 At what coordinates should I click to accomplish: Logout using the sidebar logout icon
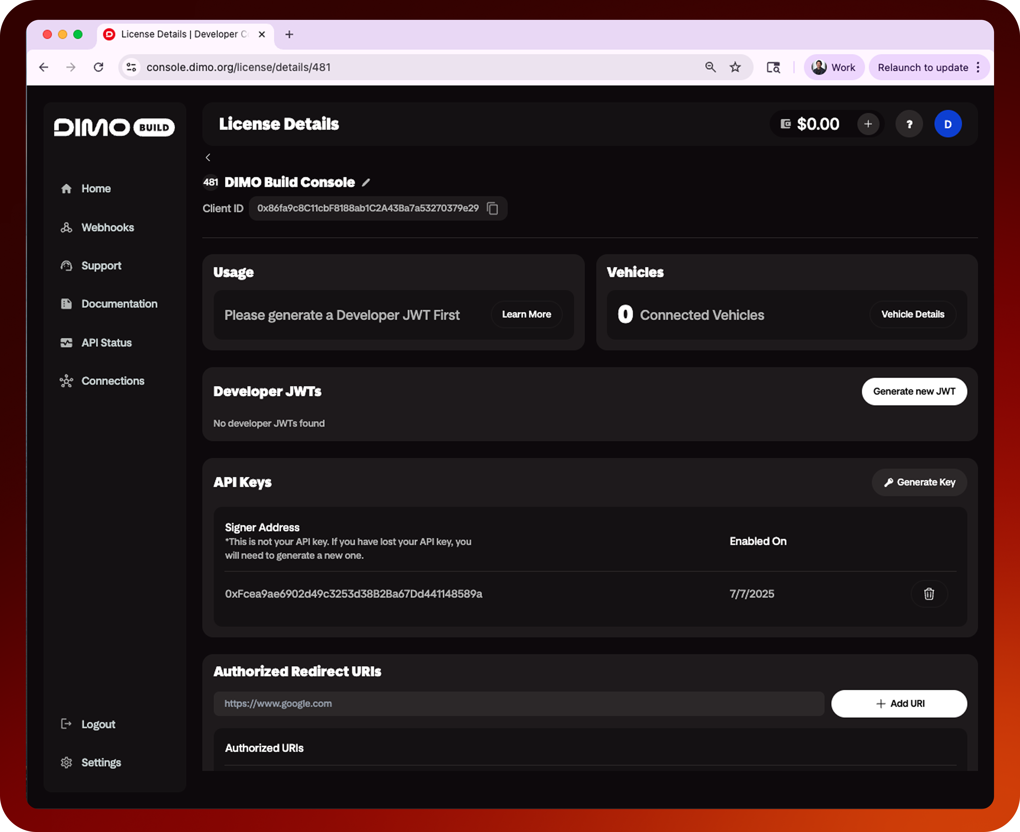click(66, 724)
